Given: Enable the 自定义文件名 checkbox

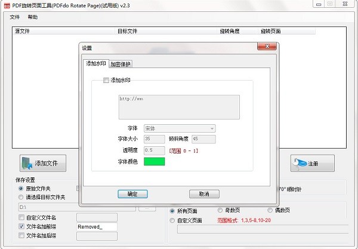Looking at the screenshot, I should [21, 217].
